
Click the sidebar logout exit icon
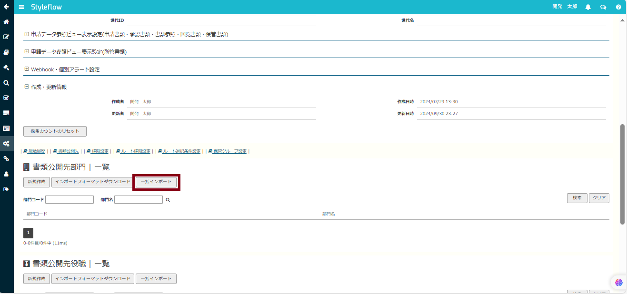pyautogui.click(x=7, y=189)
